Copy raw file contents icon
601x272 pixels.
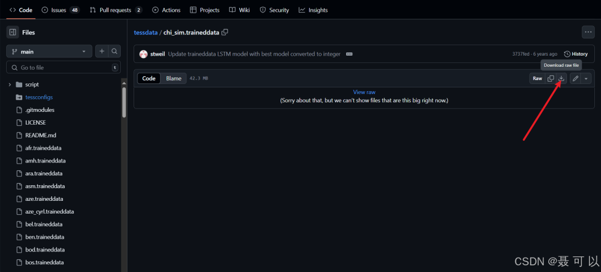pos(551,78)
